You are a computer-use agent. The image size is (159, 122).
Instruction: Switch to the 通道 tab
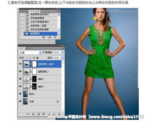(28, 48)
